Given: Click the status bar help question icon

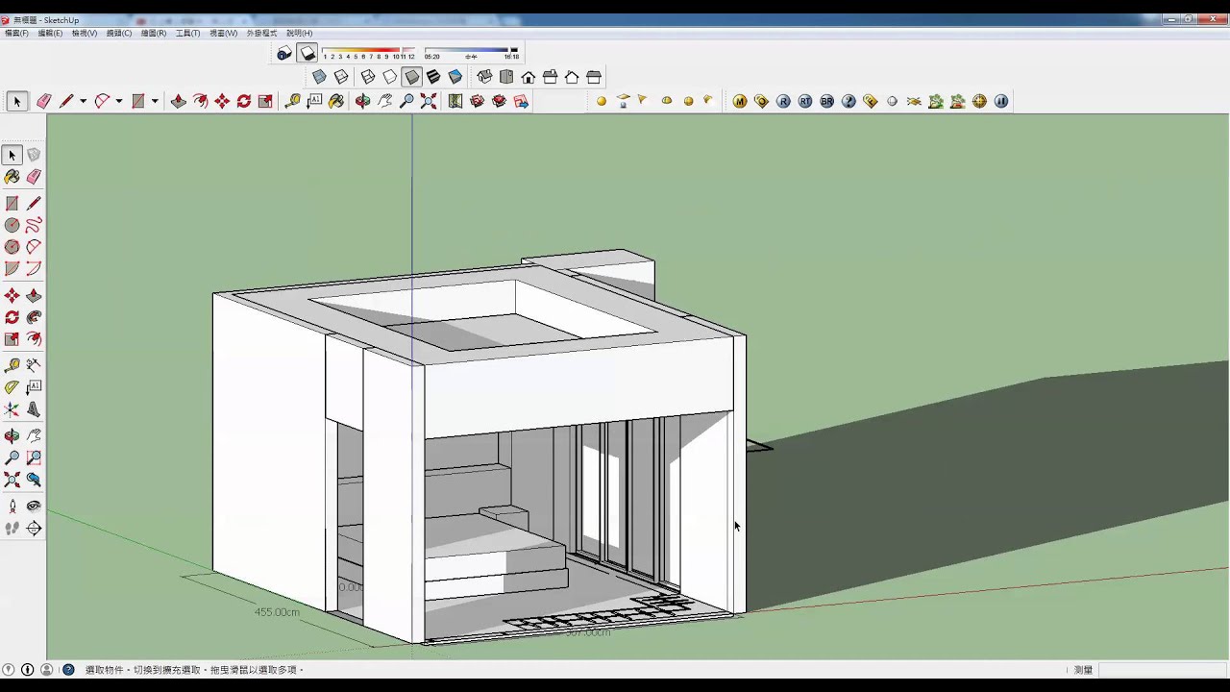Looking at the screenshot, I should tap(68, 670).
